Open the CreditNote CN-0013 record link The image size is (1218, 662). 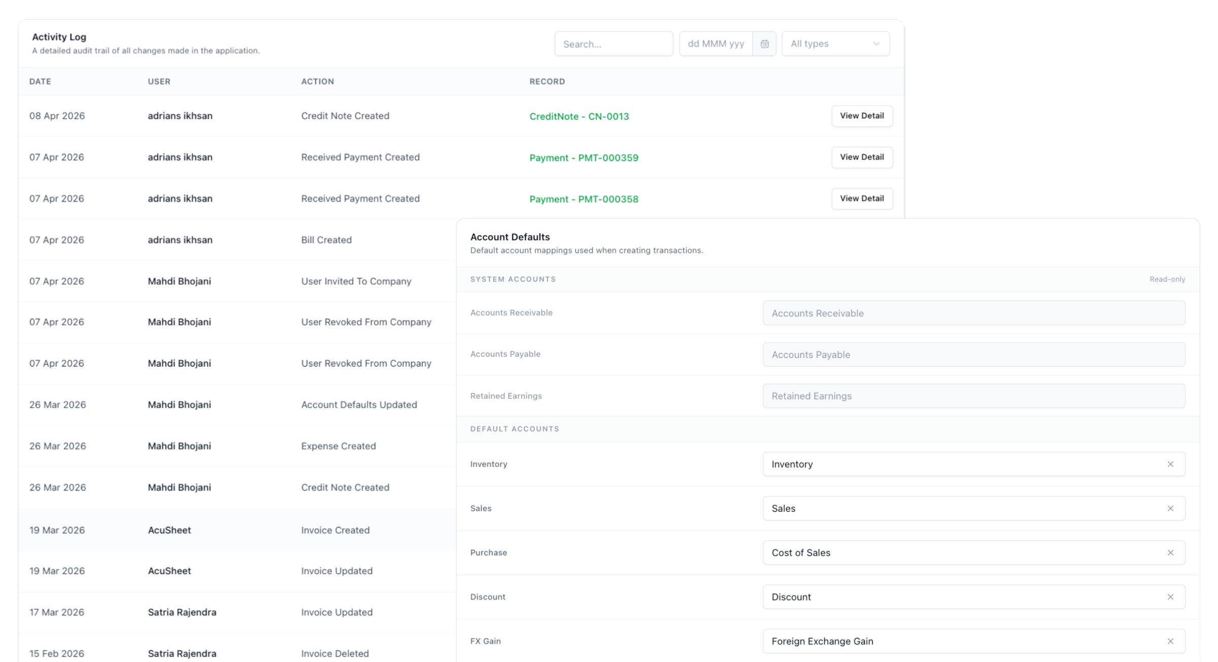point(579,116)
